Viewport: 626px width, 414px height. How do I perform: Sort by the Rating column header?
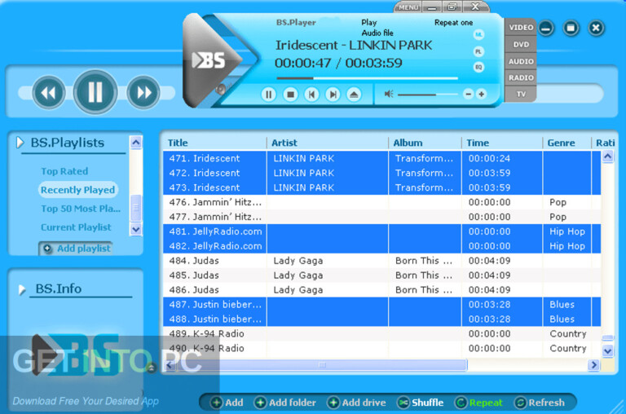click(x=605, y=143)
